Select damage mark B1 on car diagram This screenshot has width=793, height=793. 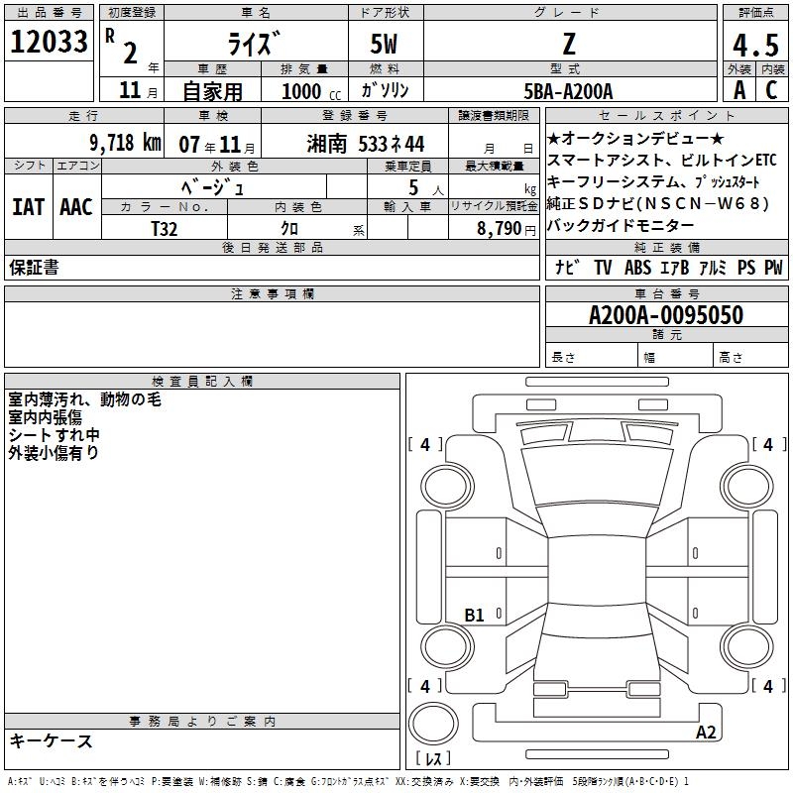click(474, 615)
